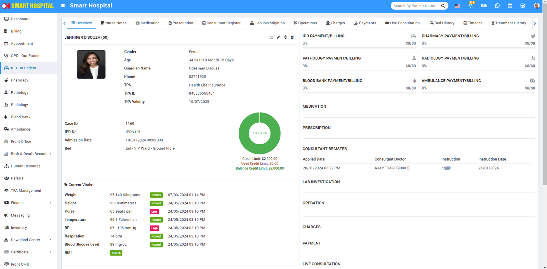547x269 pixels.
Task: Open the Lab Investigation tab
Action: tap(267, 23)
